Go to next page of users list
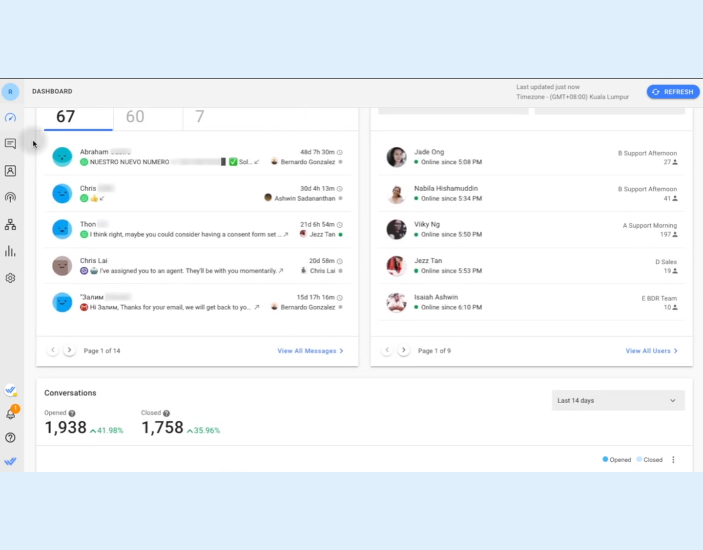This screenshot has height=550, width=703. 404,350
